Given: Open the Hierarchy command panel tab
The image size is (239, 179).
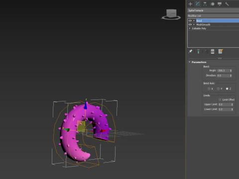Looking at the screenshot, I should (x=205, y=4).
